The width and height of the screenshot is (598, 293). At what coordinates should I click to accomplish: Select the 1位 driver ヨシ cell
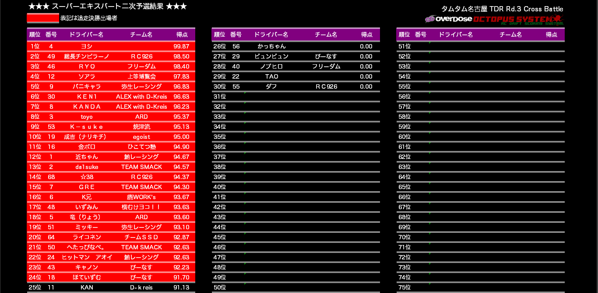(86, 46)
